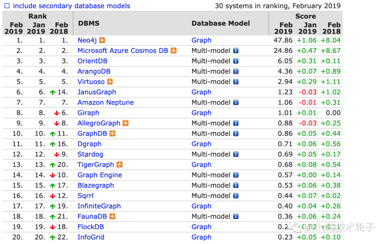Open info icon in ArangoDB row
The height and width of the screenshot is (244, 387).
[236, 71]
